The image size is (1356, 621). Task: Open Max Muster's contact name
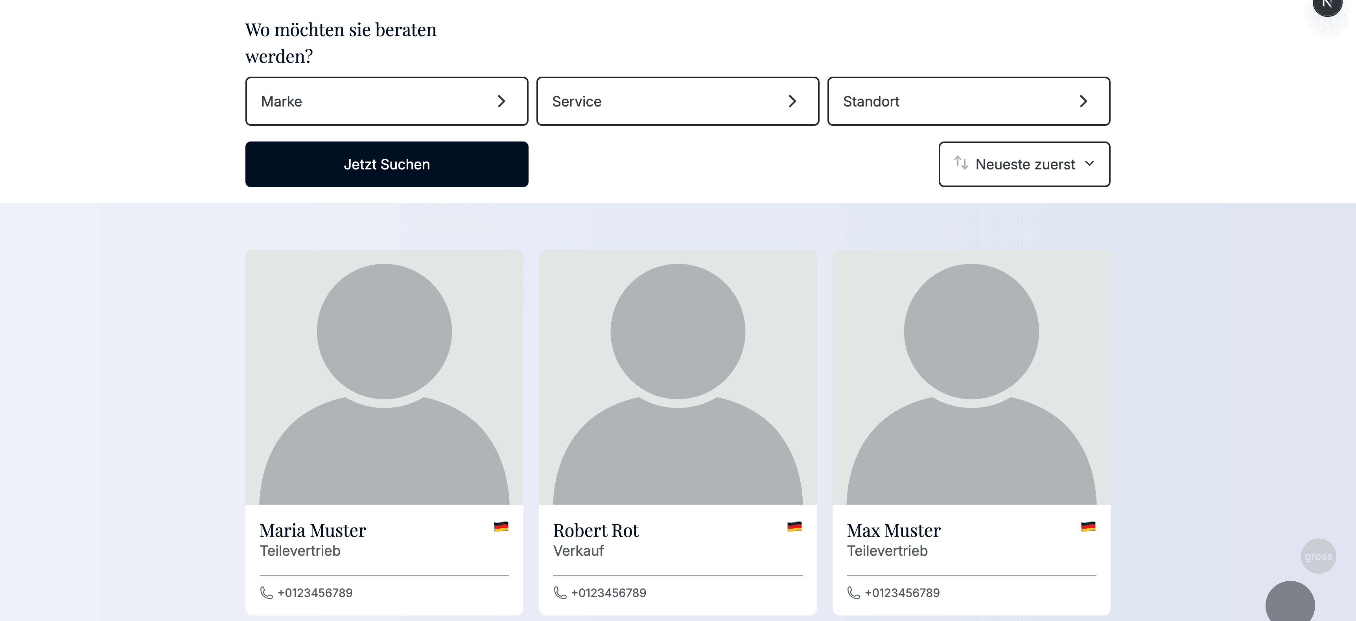point(893,531)
